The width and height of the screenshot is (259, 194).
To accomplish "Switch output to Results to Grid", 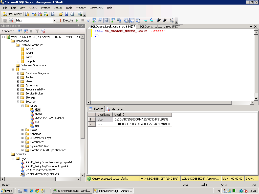I will coord(132,20).
